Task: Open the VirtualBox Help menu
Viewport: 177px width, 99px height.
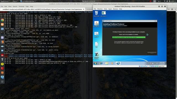Action: point(121,9)
